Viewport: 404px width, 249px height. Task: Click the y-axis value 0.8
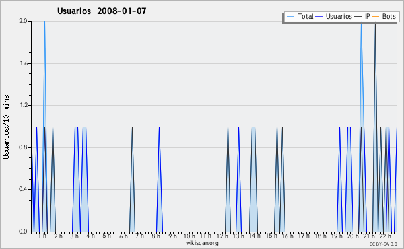(23, 147)
